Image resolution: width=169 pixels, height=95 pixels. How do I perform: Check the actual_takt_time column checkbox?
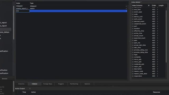pyautogui.click(x=133, y=45)
